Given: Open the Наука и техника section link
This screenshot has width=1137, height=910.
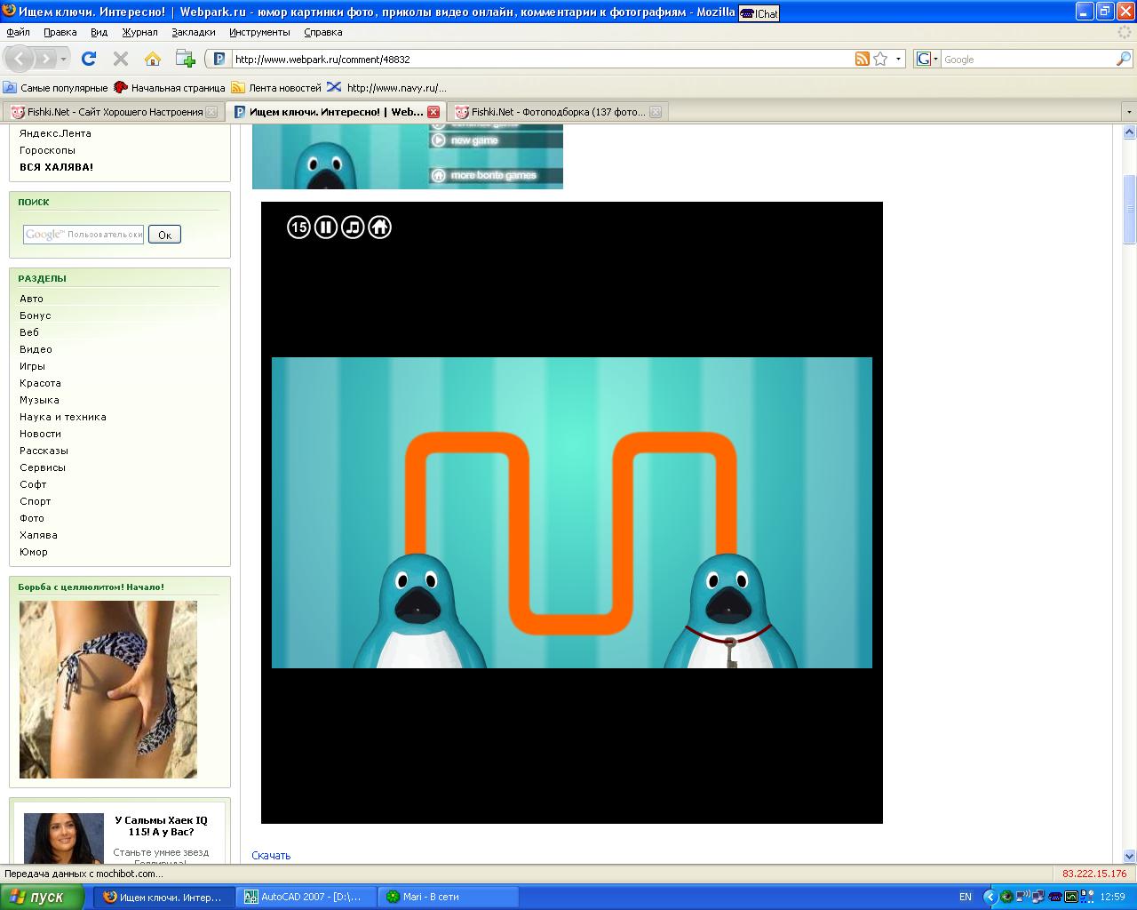Looking at the screenshot, I should tap(63, 417).
